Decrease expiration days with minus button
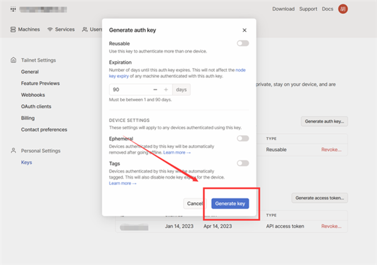This screenshot has width=377, height=265. 155,90
